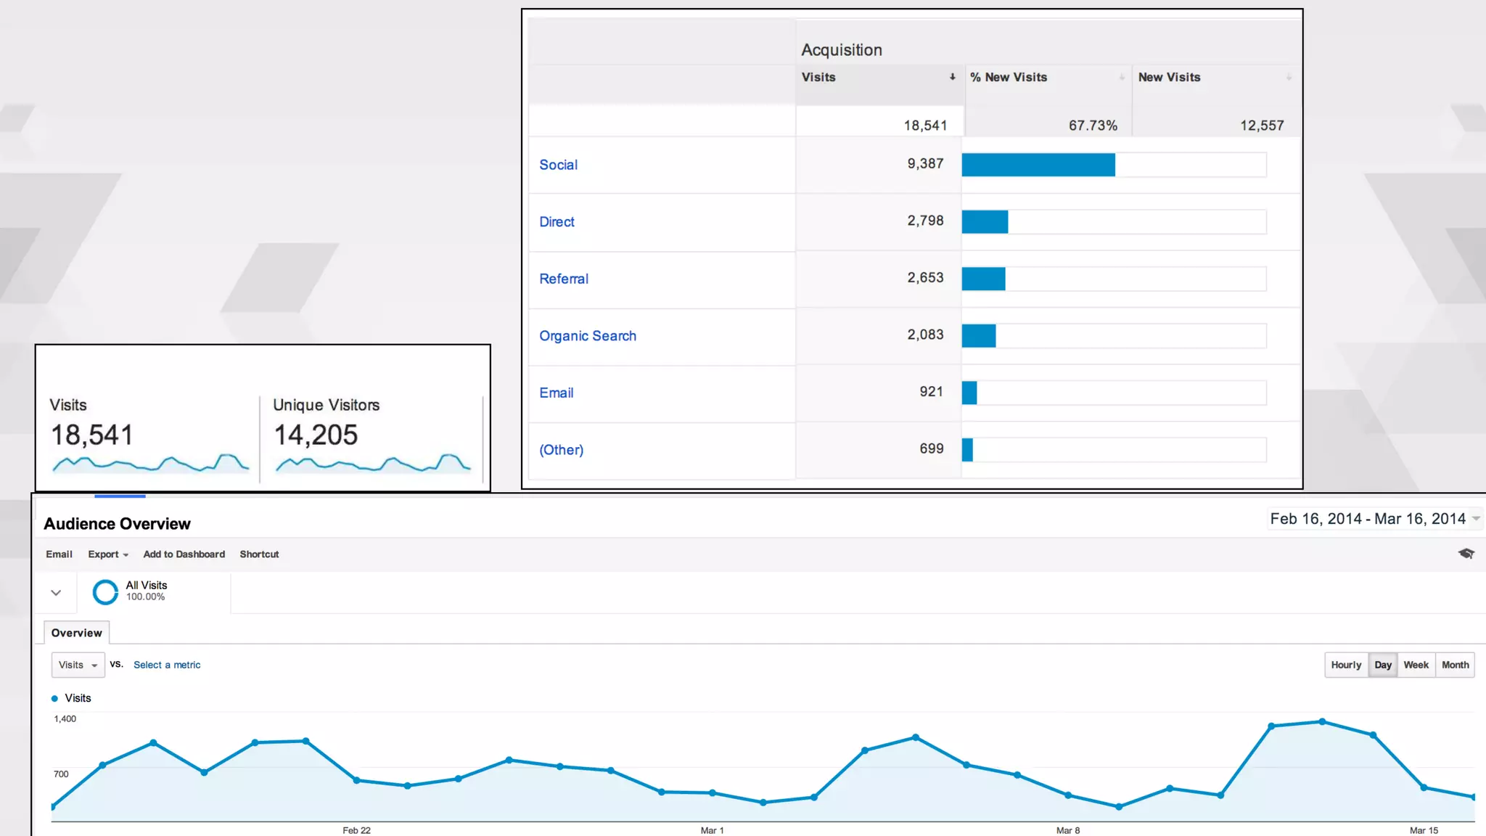Switch graph to Month view
The height and width of the screenshot is (836, 1486).
[1455, 665]
